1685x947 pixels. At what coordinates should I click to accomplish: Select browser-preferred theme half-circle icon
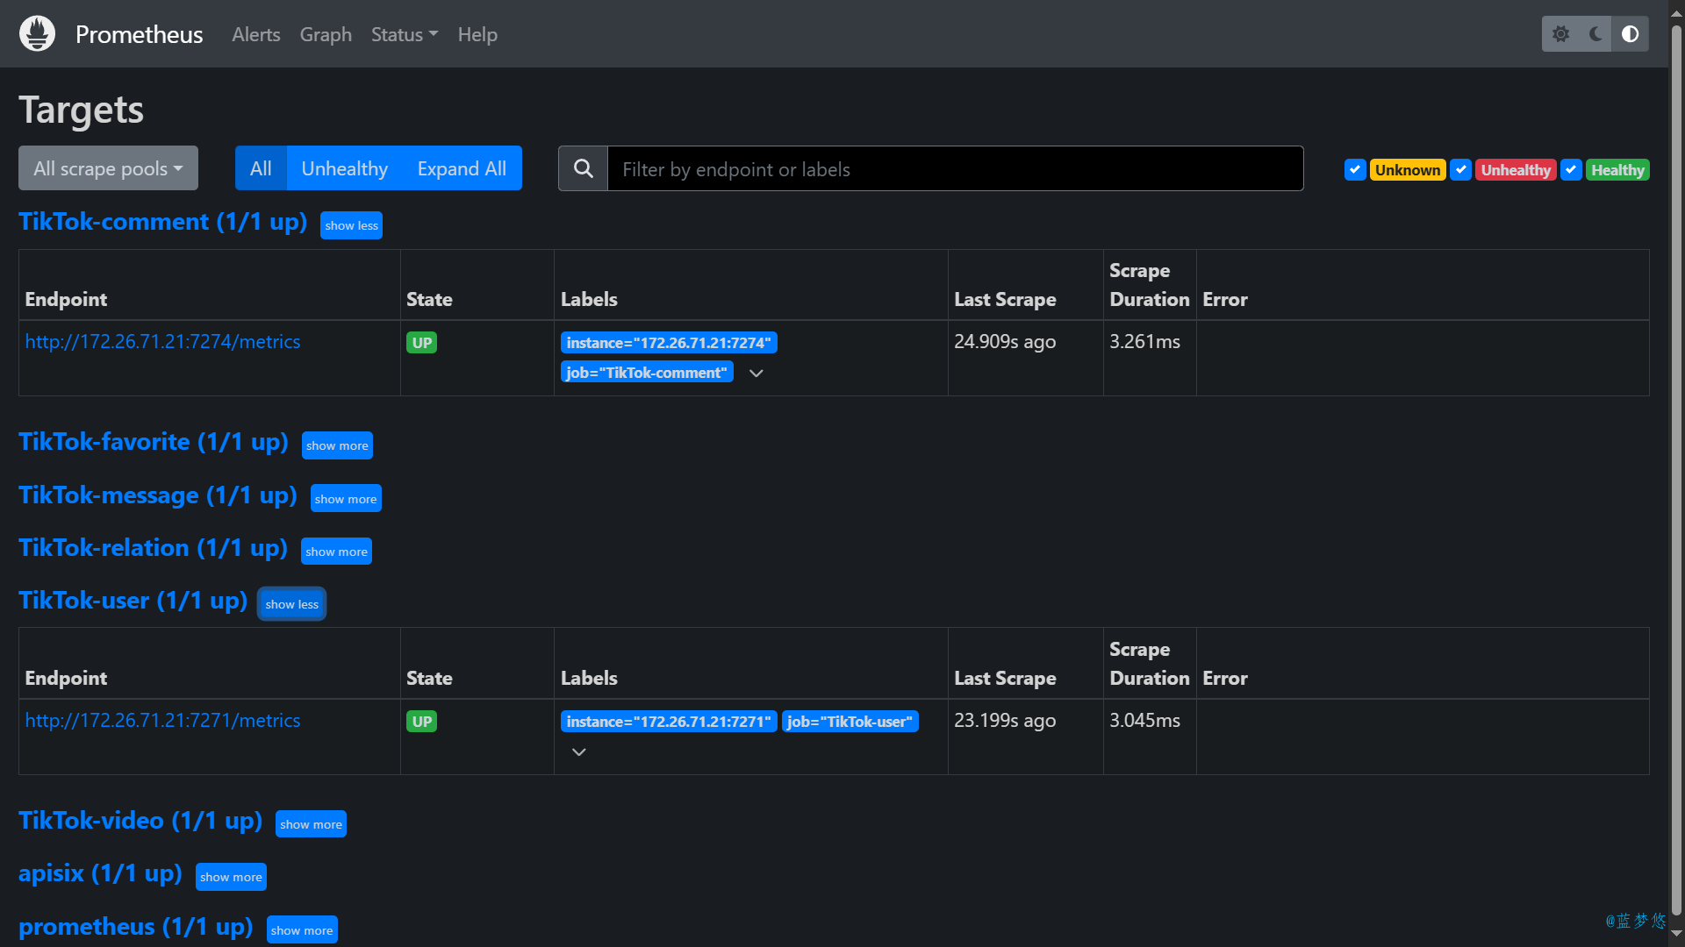pos(1630,34)
